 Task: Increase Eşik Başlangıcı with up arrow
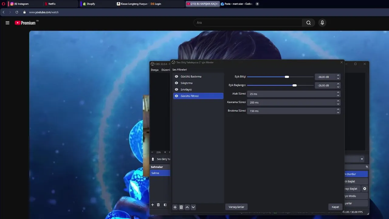click(338, 84)
